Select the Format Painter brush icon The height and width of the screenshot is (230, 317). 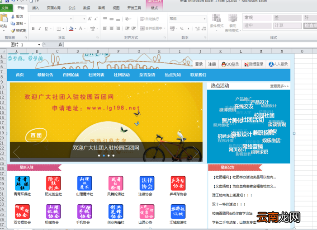[x=13, y=30]
